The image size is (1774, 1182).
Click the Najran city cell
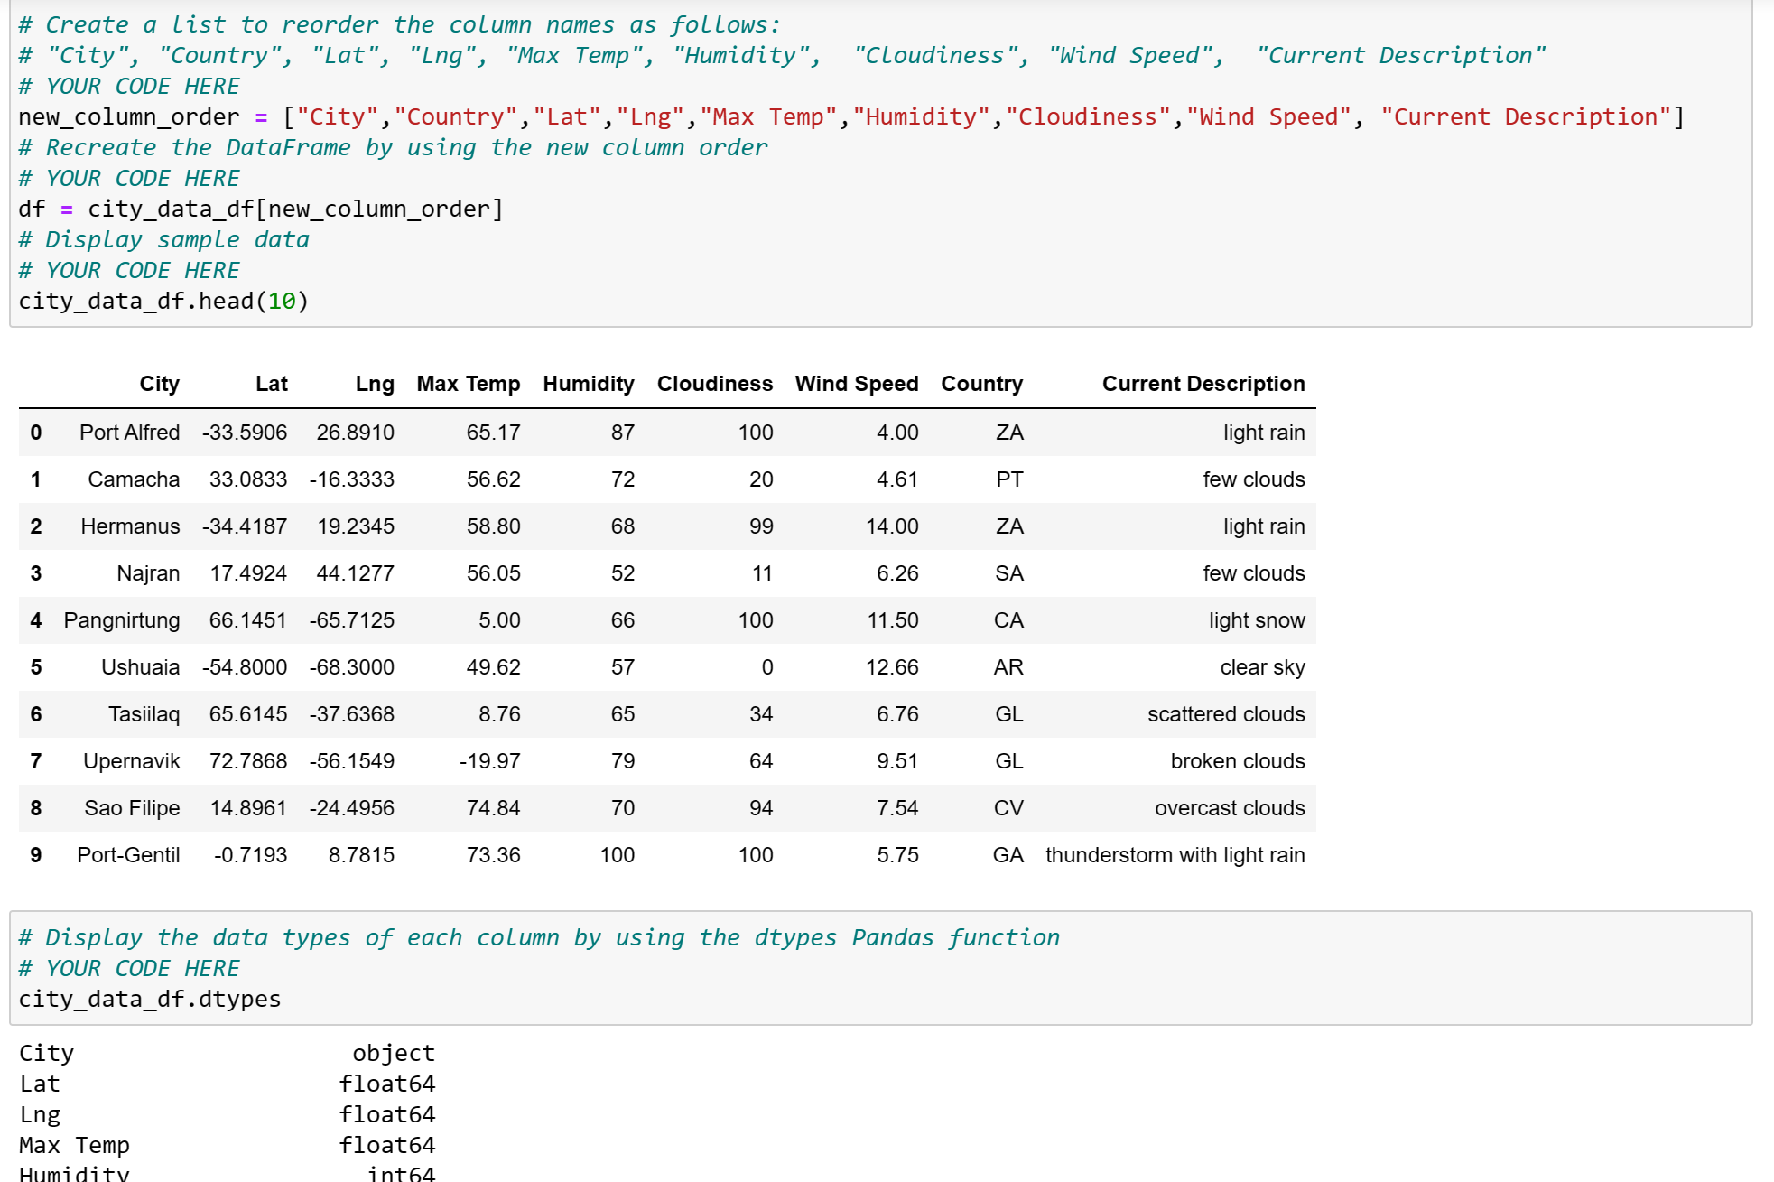(x=148, y=573)
